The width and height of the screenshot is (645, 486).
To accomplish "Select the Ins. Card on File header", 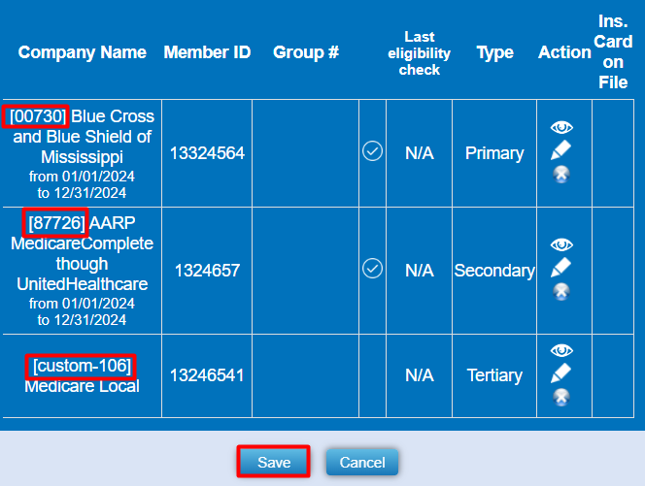I will click(613, 51).
